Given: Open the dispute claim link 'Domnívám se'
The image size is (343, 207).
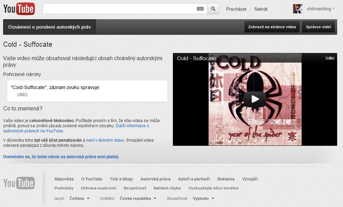Looking at the screenshot, I should (61, 156).
